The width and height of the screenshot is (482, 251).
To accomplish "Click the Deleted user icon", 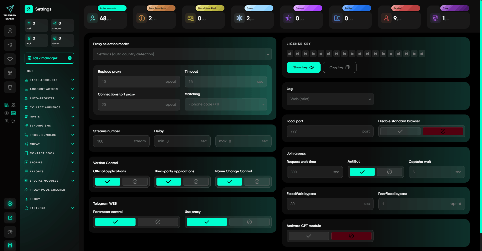I will click(x=386, y=18).
